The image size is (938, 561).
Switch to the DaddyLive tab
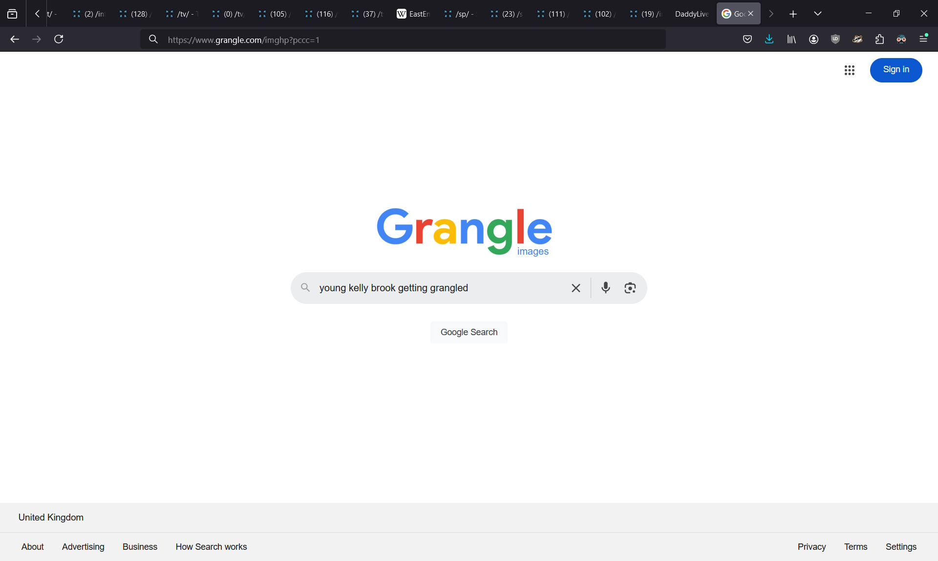point(691,14)
